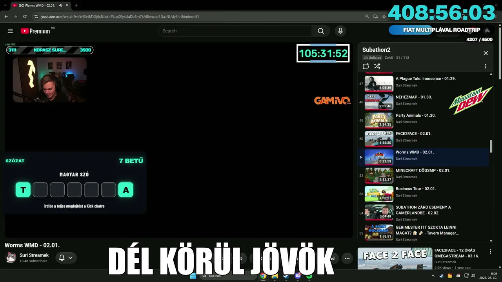Click the ZeAS - 51 / 113 playlist label
Viewport: 502px width, 282px height.
pos(397,58)
